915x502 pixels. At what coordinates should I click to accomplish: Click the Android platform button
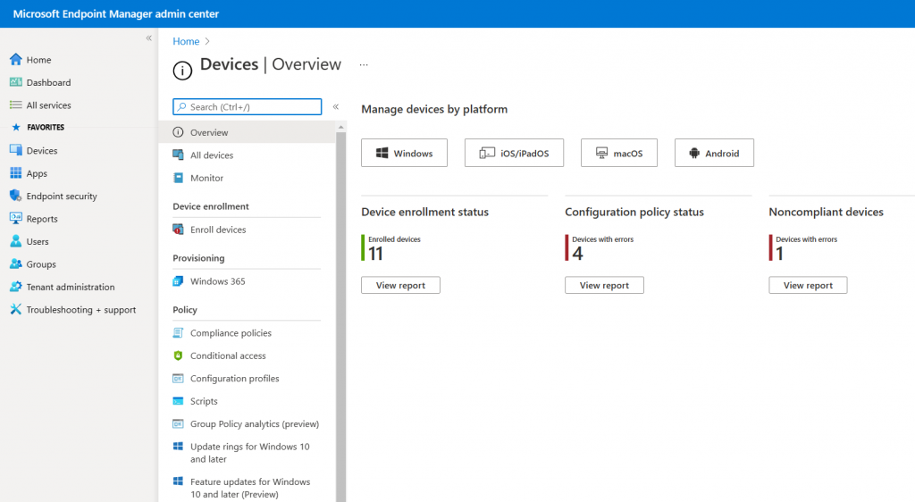click(x=714, y=153)
